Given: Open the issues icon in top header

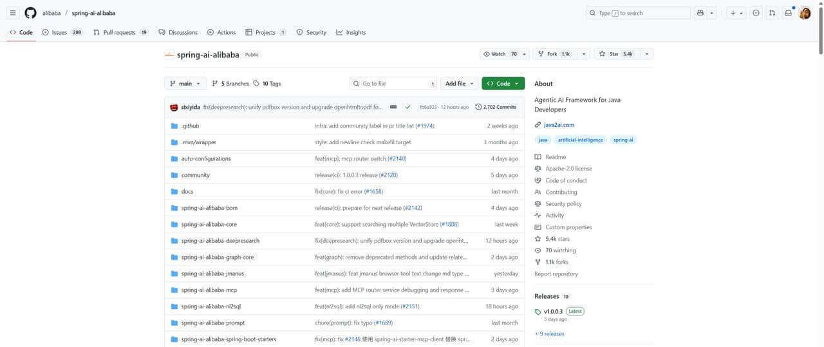Looking at the screenshot, I should [756, 13].
